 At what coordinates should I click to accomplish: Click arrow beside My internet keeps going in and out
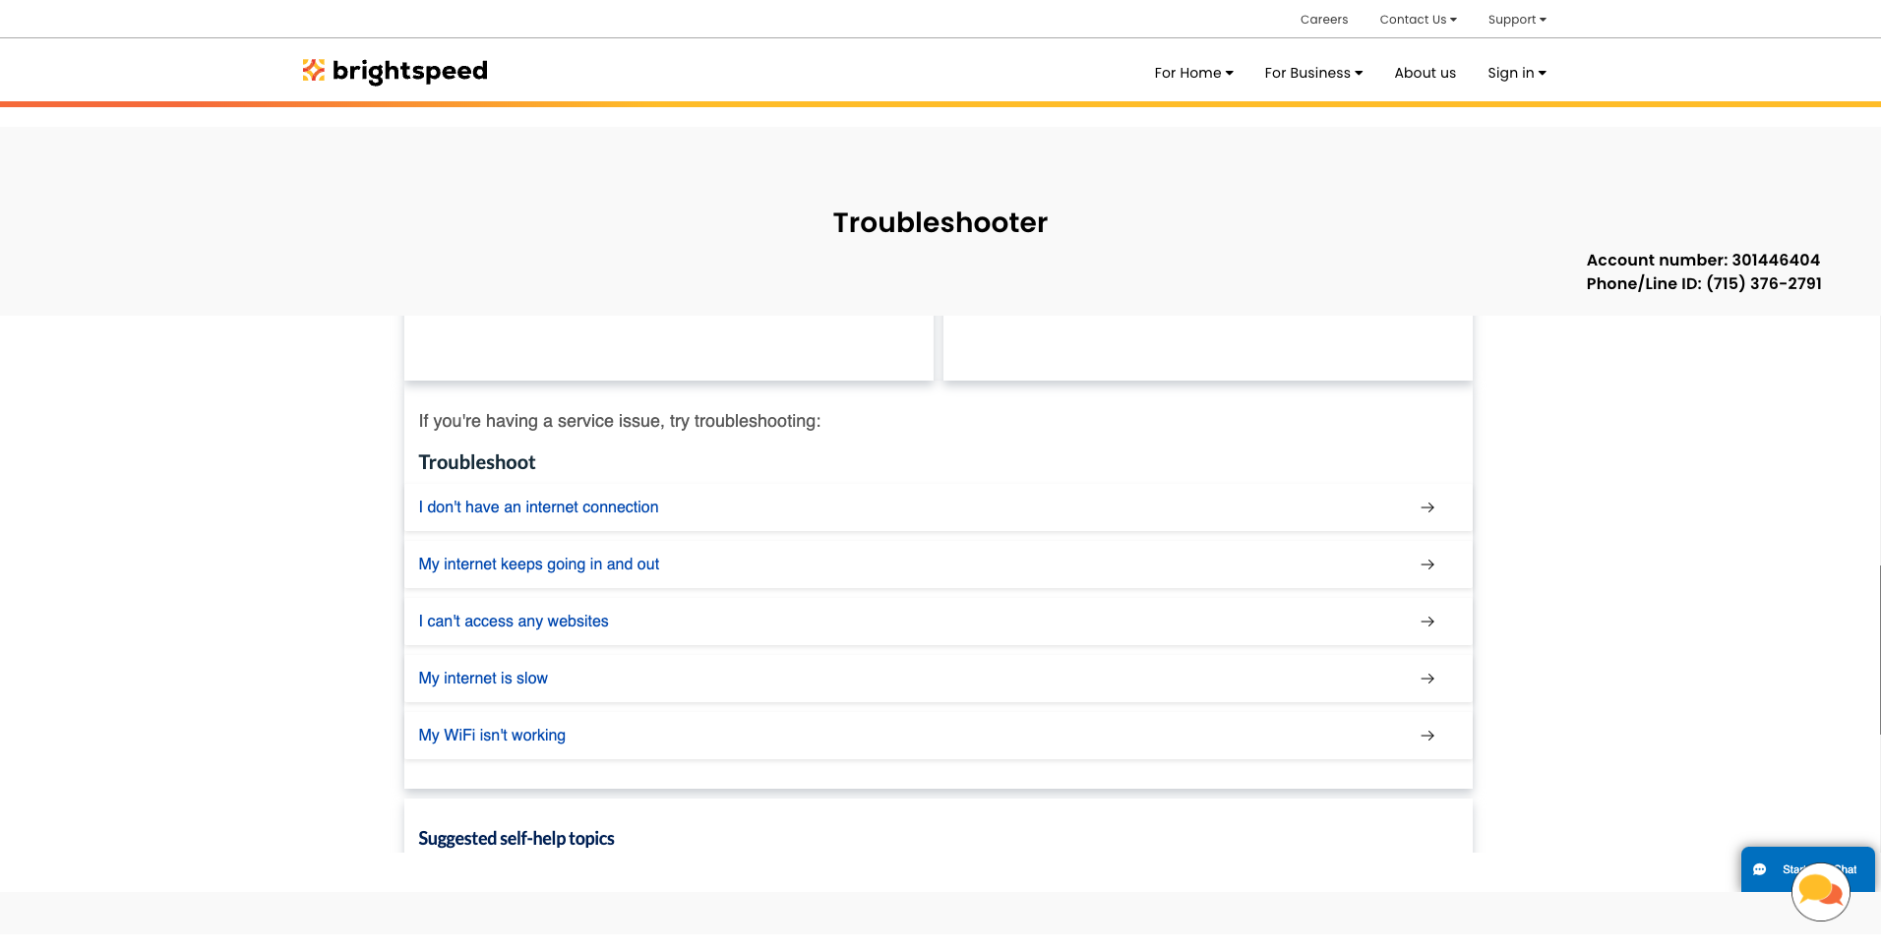pos(1427,564)
